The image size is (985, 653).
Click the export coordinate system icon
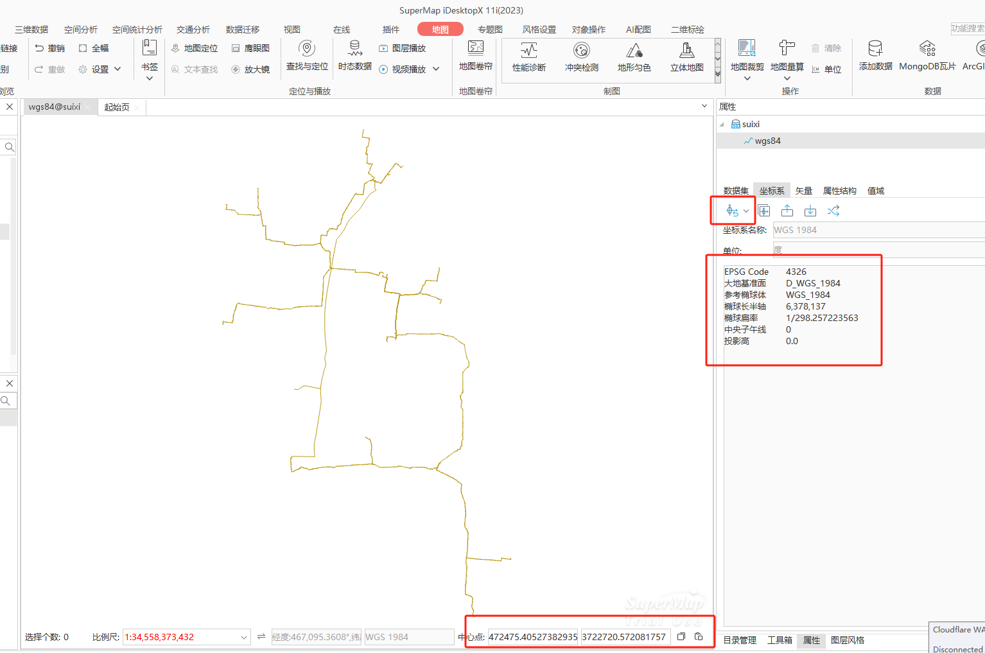pos(787,211)
